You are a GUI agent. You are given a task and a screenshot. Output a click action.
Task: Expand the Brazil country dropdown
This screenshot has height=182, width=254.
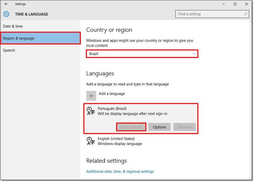(142, 54)
